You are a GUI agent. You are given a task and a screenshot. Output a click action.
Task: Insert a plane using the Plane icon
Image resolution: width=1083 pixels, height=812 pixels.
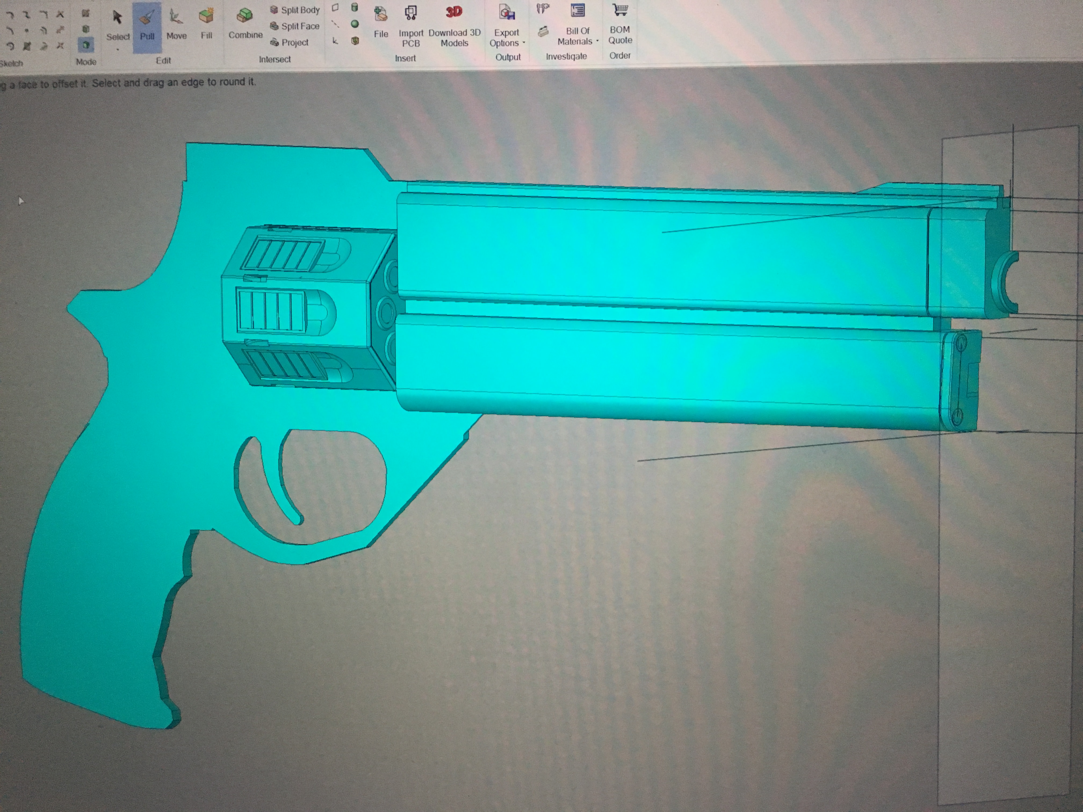(x=335, y=7)
